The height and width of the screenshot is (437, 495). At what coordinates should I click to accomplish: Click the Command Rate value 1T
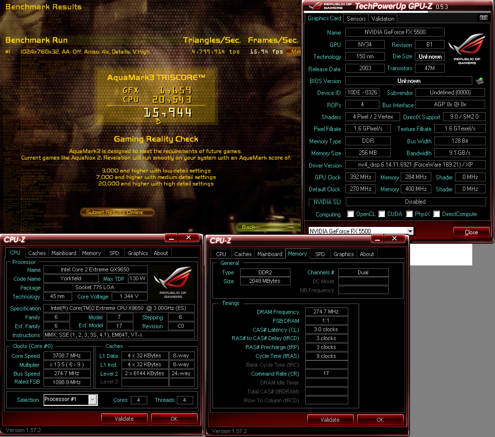(326, 374)
